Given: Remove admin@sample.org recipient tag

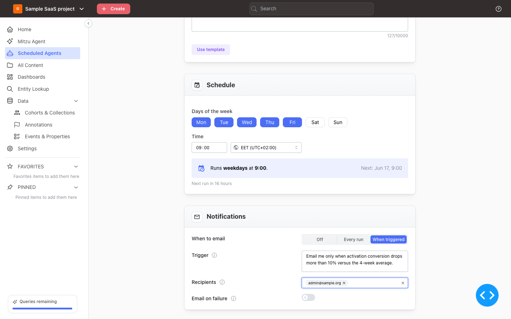Looking at the screenshot, I should [344, 283].
